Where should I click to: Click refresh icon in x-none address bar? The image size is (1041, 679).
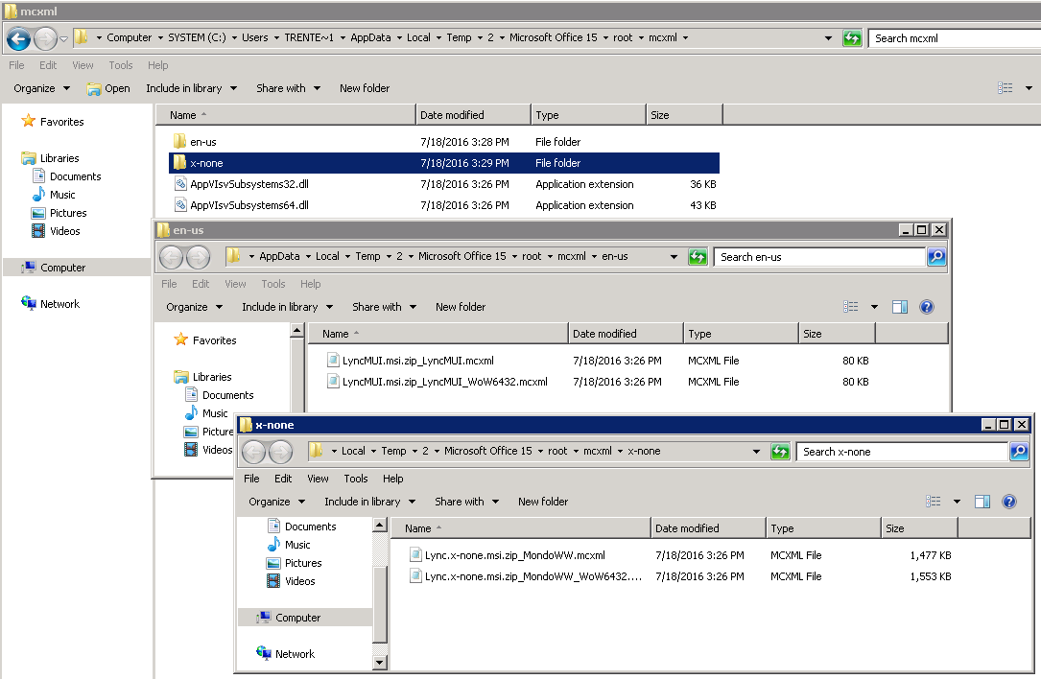click(x=780, y=452)
